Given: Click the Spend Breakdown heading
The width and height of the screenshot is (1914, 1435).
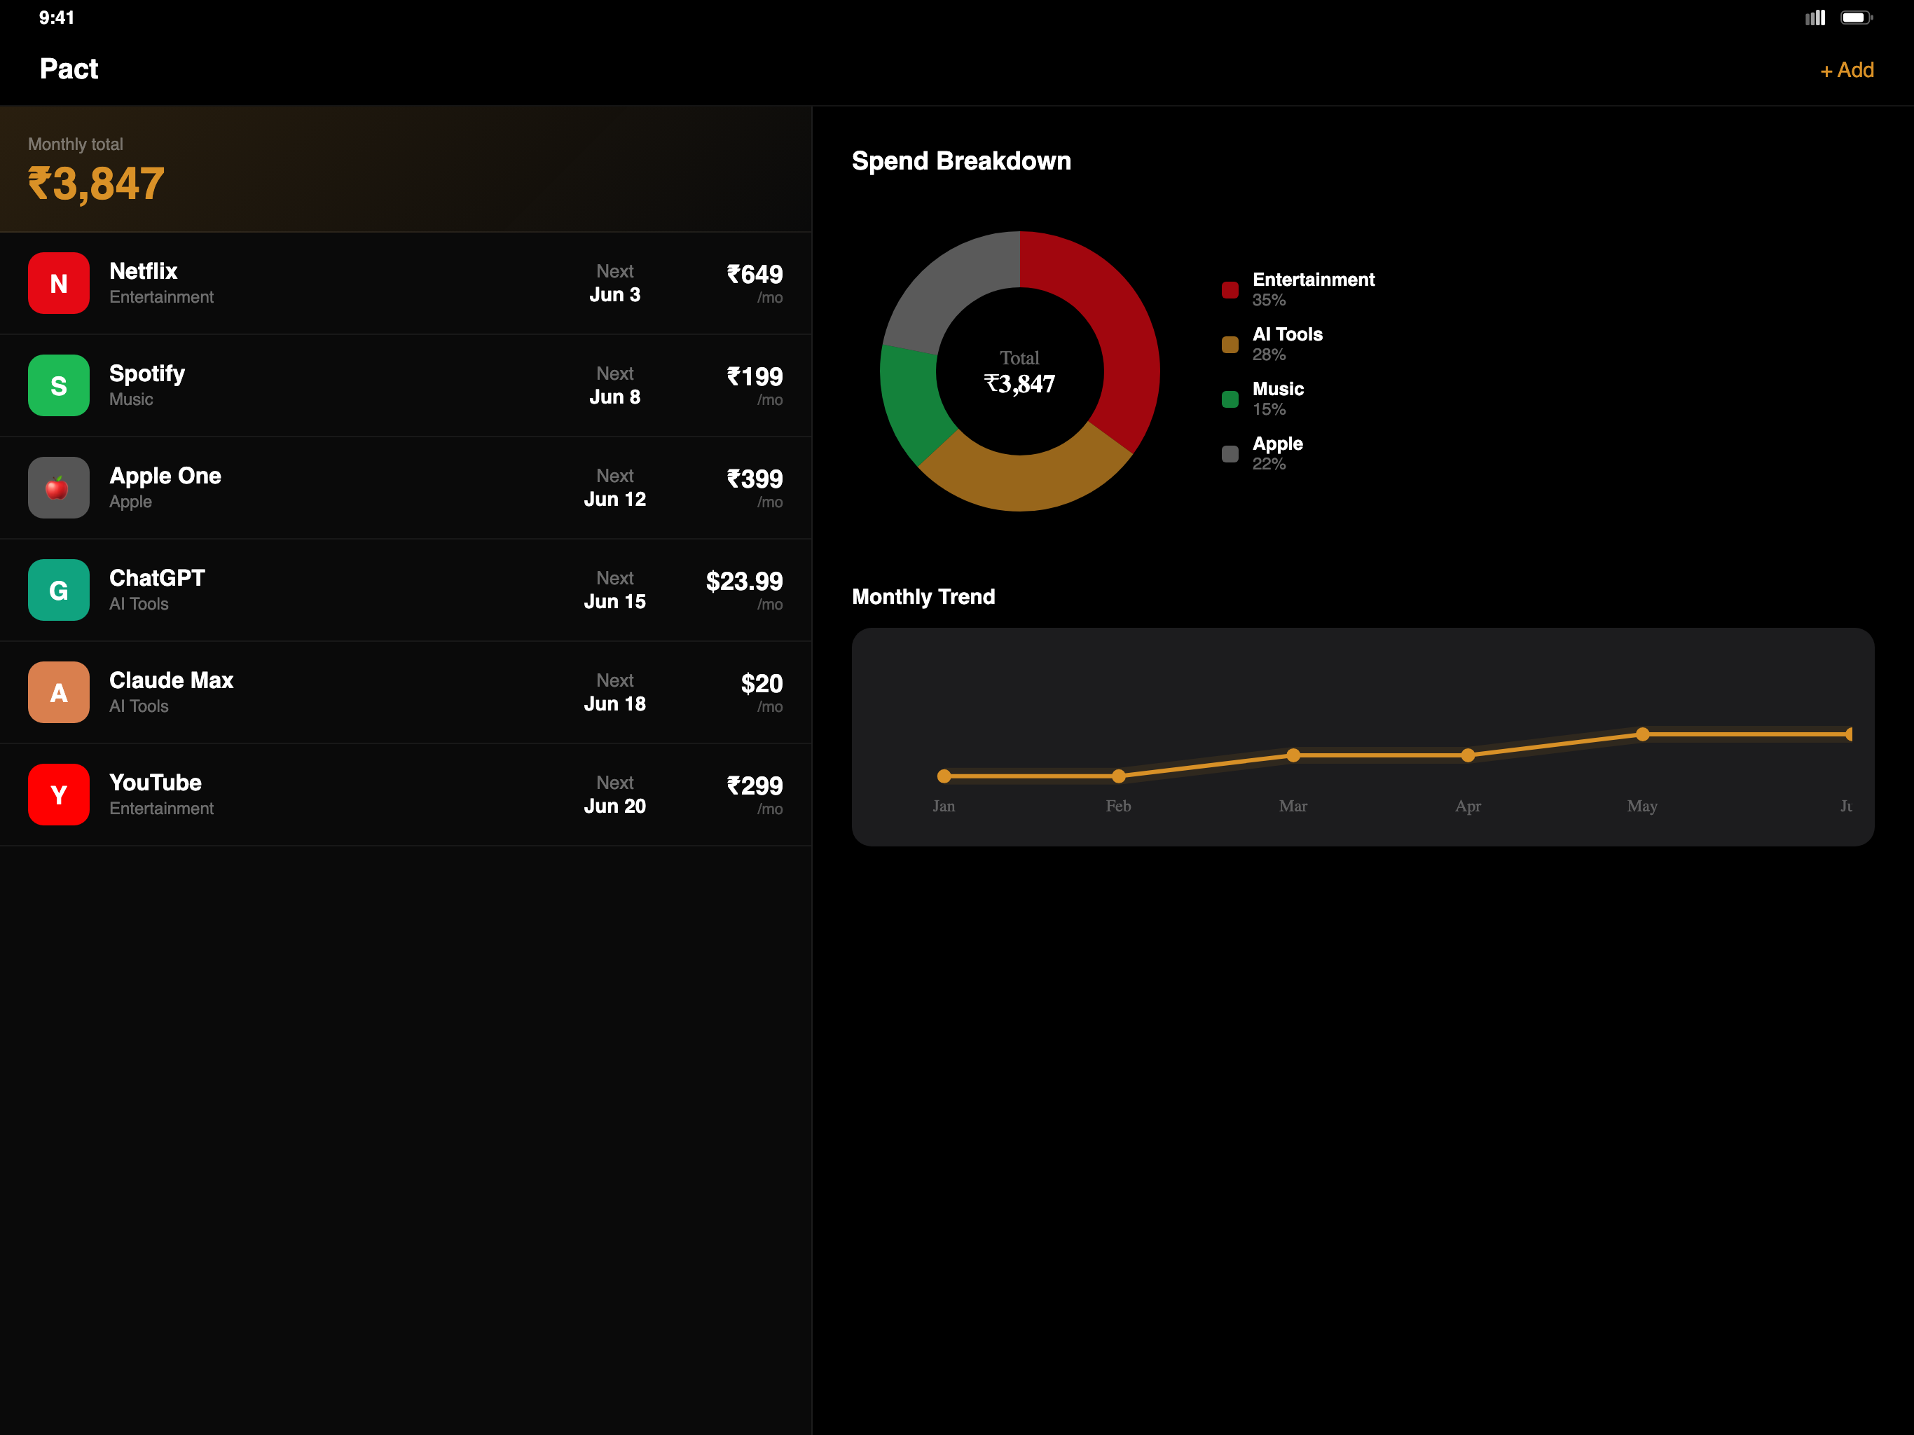Looking at the screenshot, I should (961, 161).
